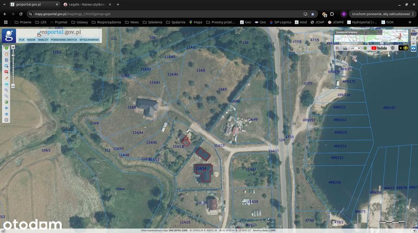The height and width of the screenshot is (233, 418).
Task: Click the zoom slider minus button
Action: (x=13, y=86)
